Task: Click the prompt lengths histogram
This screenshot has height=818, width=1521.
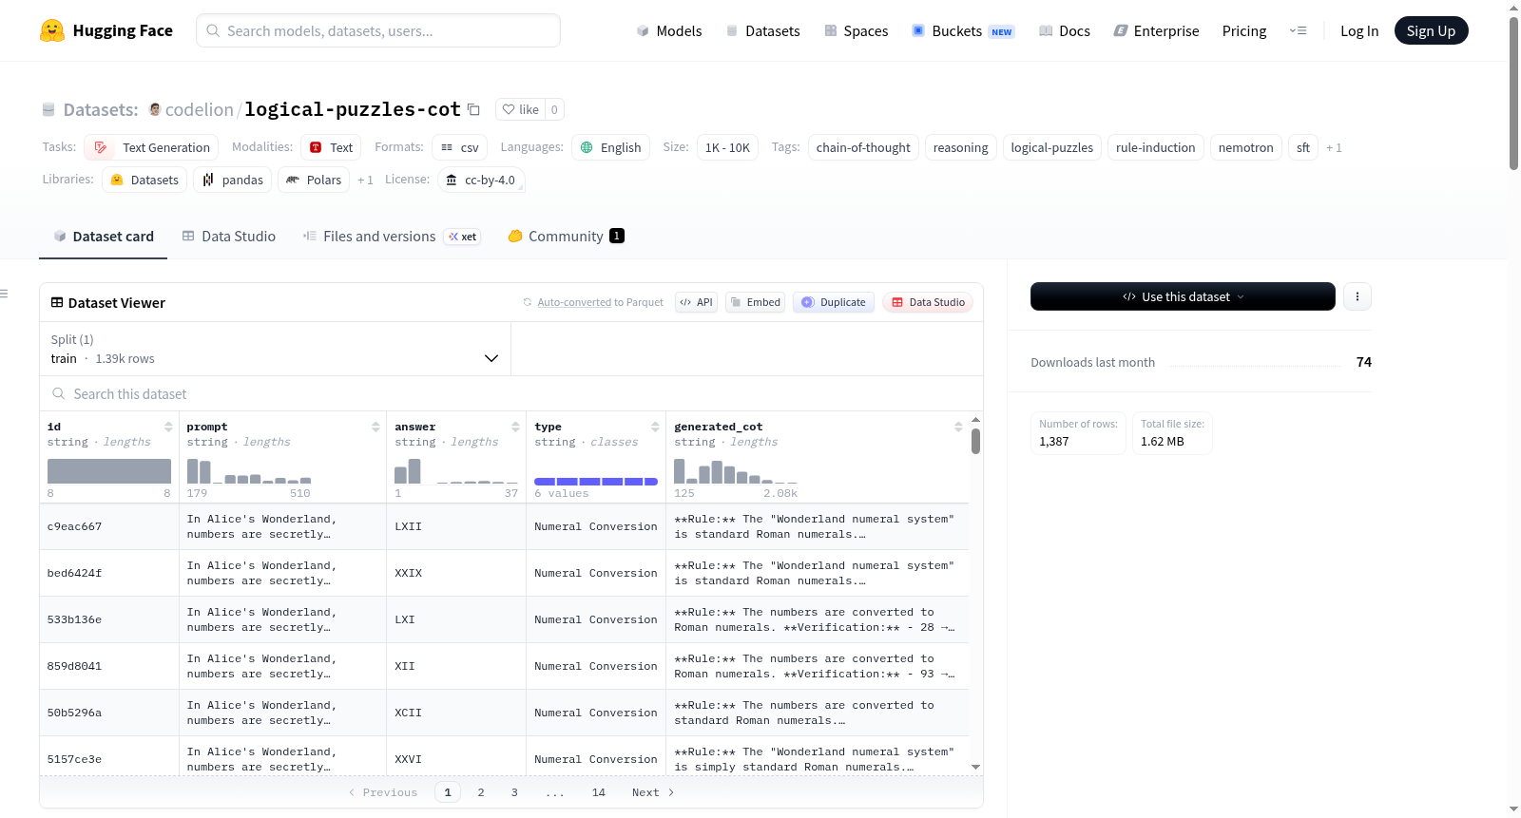Action: tap(249, 471)
